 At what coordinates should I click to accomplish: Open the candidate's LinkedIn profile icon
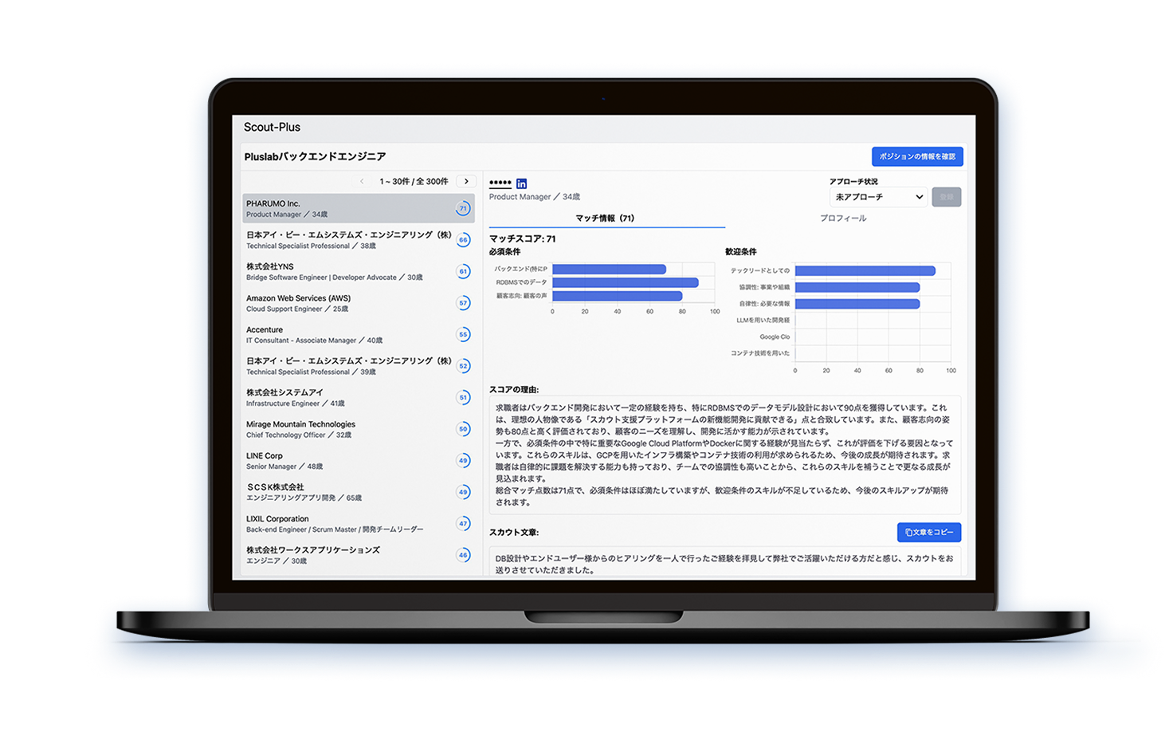point(521,183)
